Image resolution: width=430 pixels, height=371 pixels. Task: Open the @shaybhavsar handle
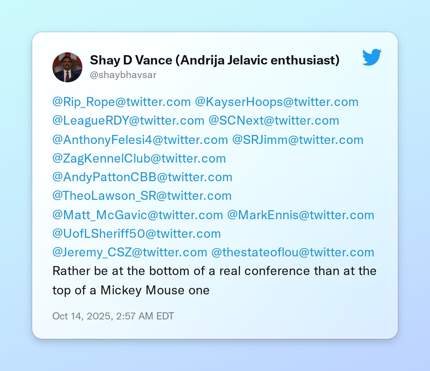(x=123, y=75)
